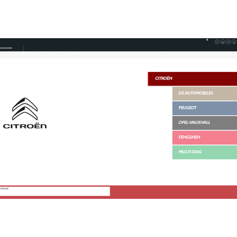This screenshot has height=237, width=237.
Task: Click the grey strip below the header
Action: click(118, 55)
